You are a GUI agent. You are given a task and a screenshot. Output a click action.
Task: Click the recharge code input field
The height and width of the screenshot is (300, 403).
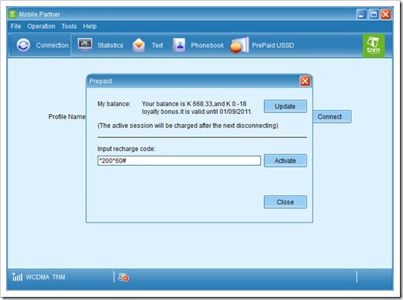pyautogui.click(x=179, y=160)
